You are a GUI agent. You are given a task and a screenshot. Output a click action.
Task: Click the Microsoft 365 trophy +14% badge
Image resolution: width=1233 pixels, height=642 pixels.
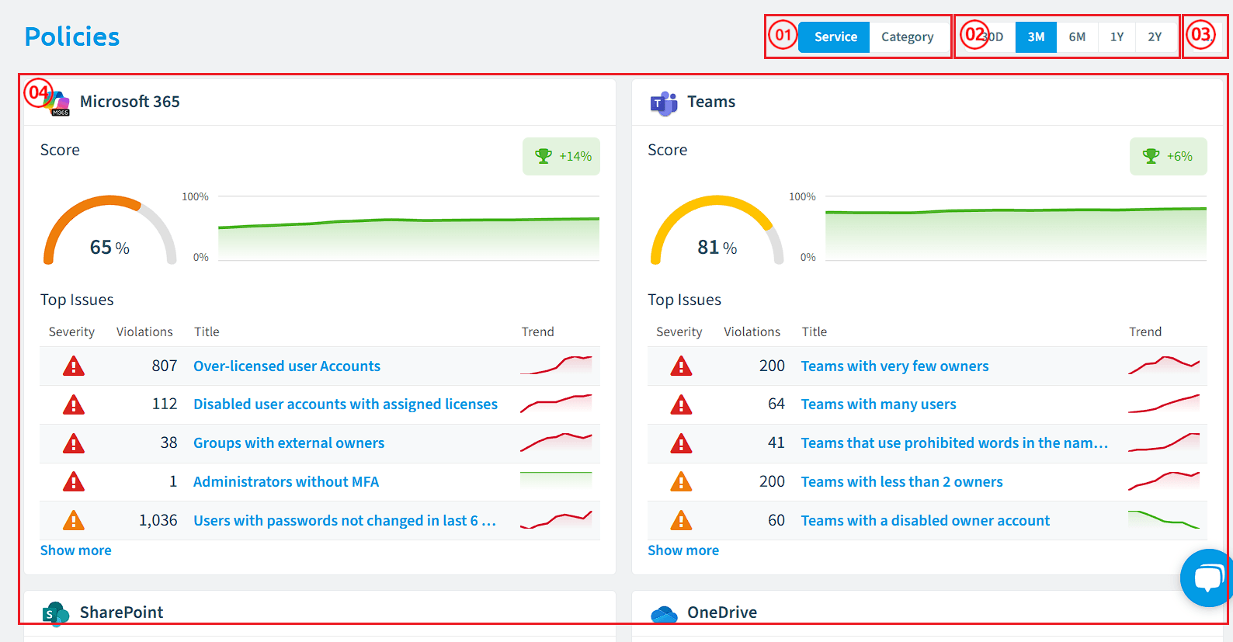561,156
